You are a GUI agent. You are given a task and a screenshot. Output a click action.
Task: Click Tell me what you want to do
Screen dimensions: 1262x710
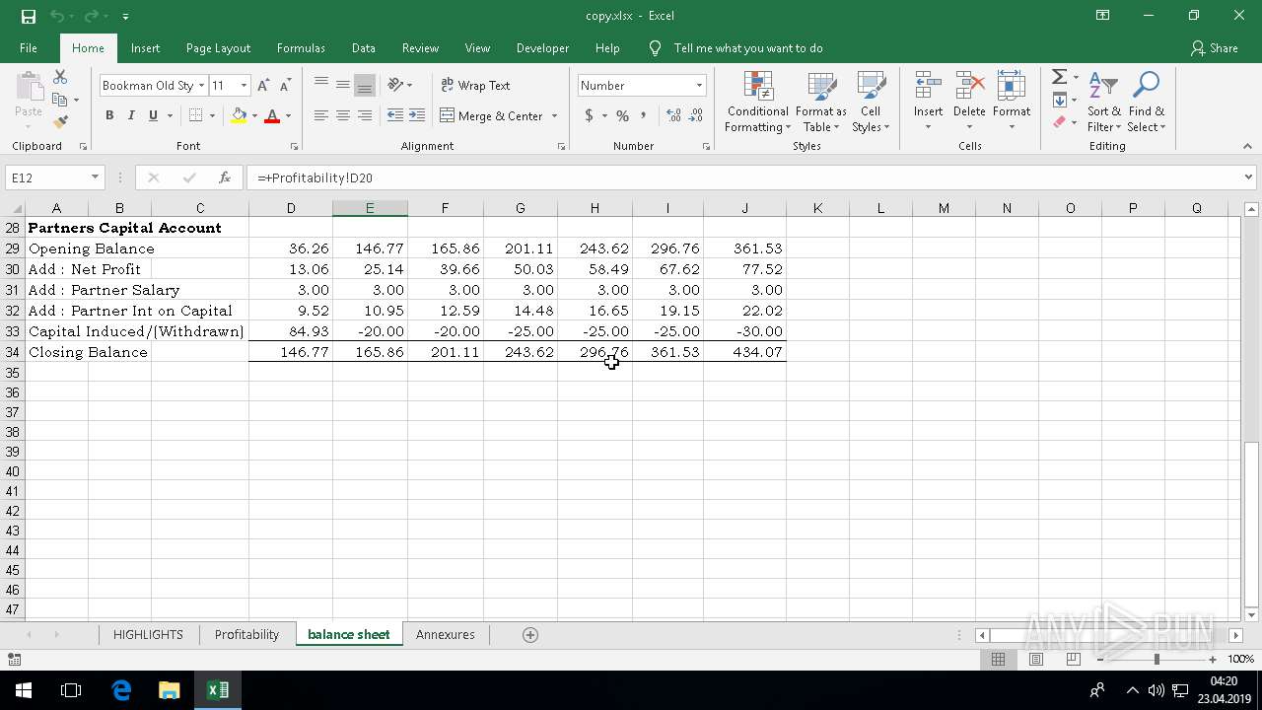coord(747,48)
